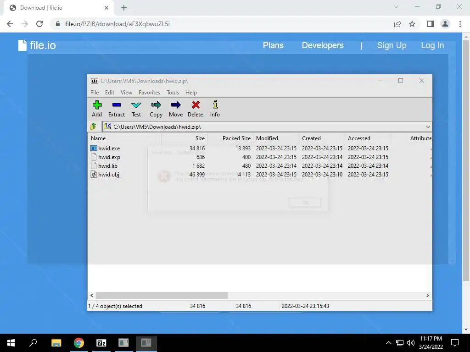Toggle Chrome side panel
This screenshot has height=352, width=470.
pyautogui.click(x=431, y=24)
